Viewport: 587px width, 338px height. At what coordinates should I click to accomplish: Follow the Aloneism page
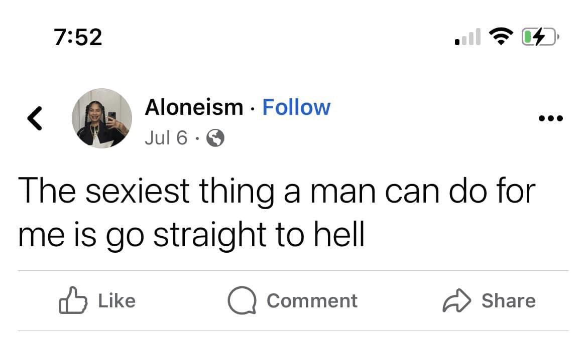[296, 107]
